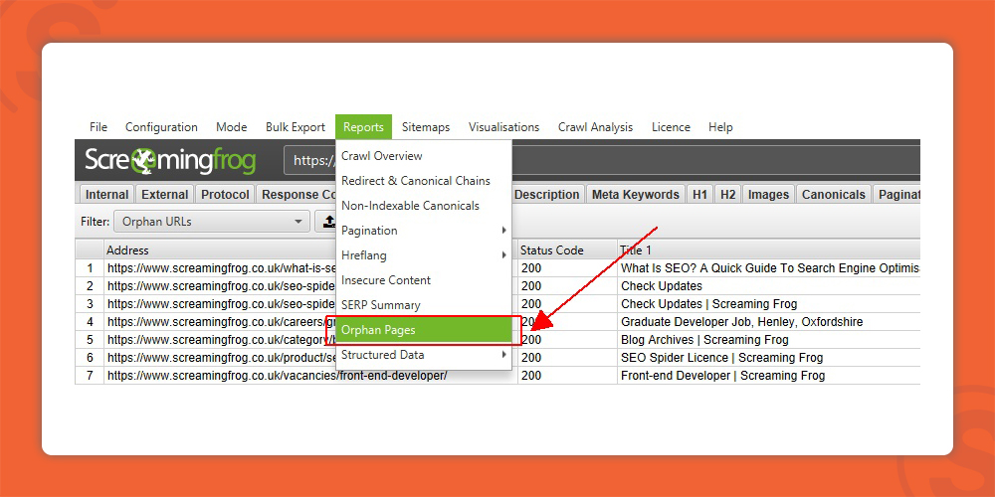Screen dimensions: 995x497
Task: Switch to the H1 tab
Action: [x=699, y=195]
